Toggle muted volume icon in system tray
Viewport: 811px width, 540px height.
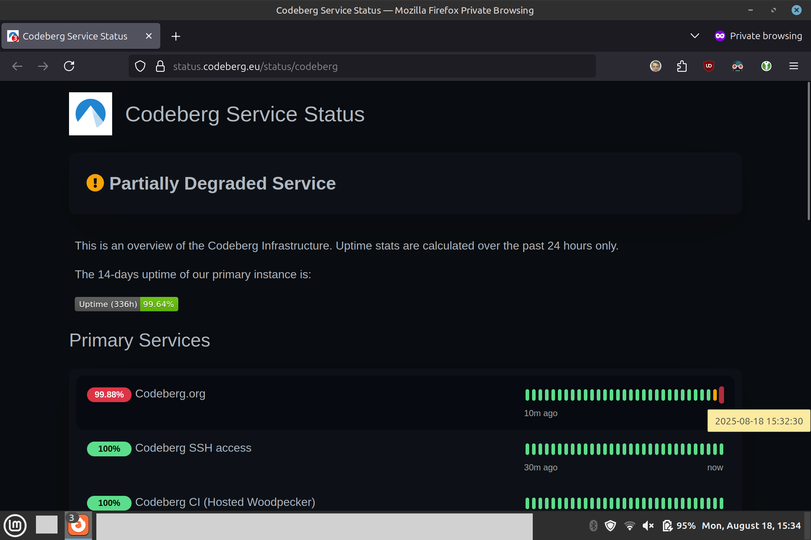pyautogui.click(x=648, y=526)
